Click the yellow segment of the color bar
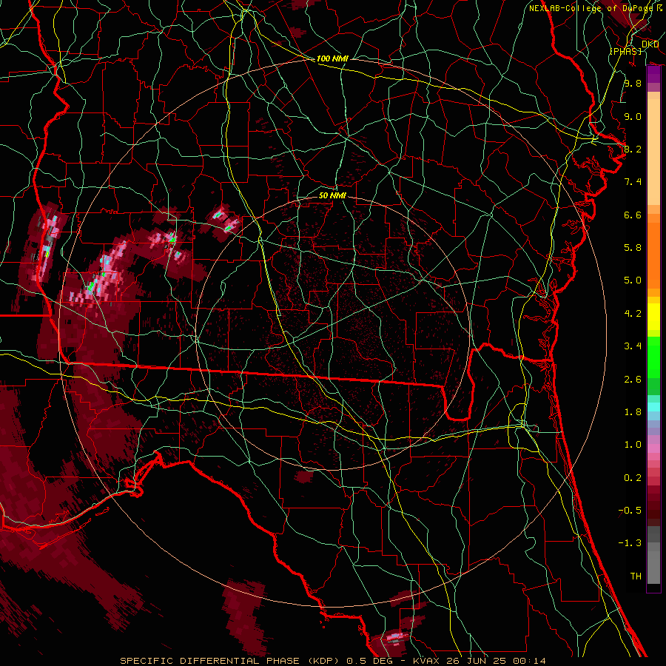 click(x=653, y=317)
